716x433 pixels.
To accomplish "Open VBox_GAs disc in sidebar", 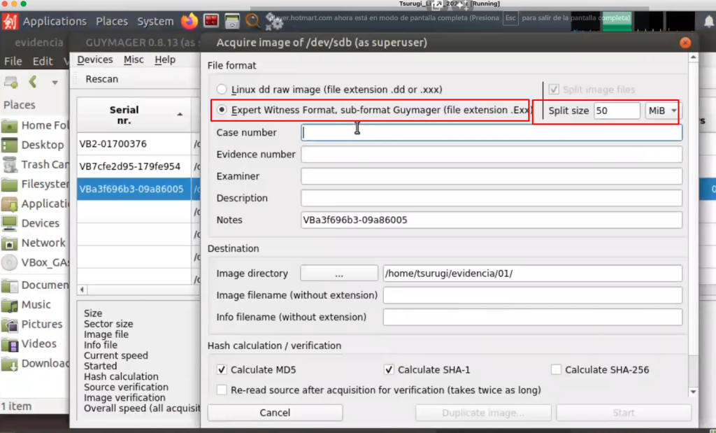I will pos(35,262).
